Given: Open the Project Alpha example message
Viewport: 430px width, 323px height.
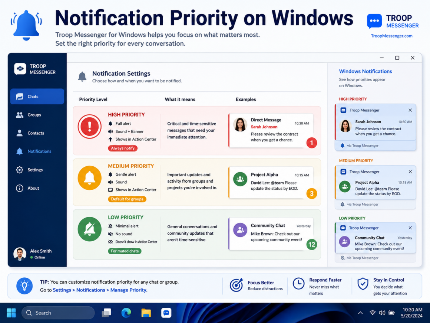Looking at the screenshot, I should (x=271, y=182).
